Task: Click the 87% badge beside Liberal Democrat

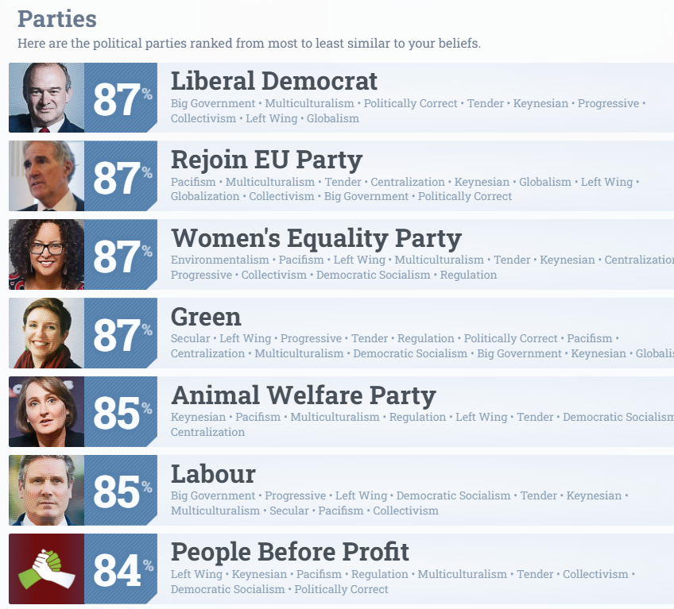Action: [121, 98]
